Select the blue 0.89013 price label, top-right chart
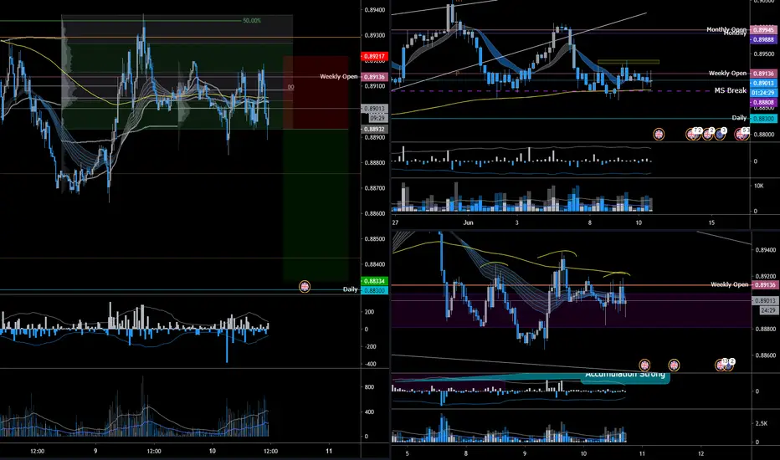Screen dimensions: 780x460 click(762, 83)
